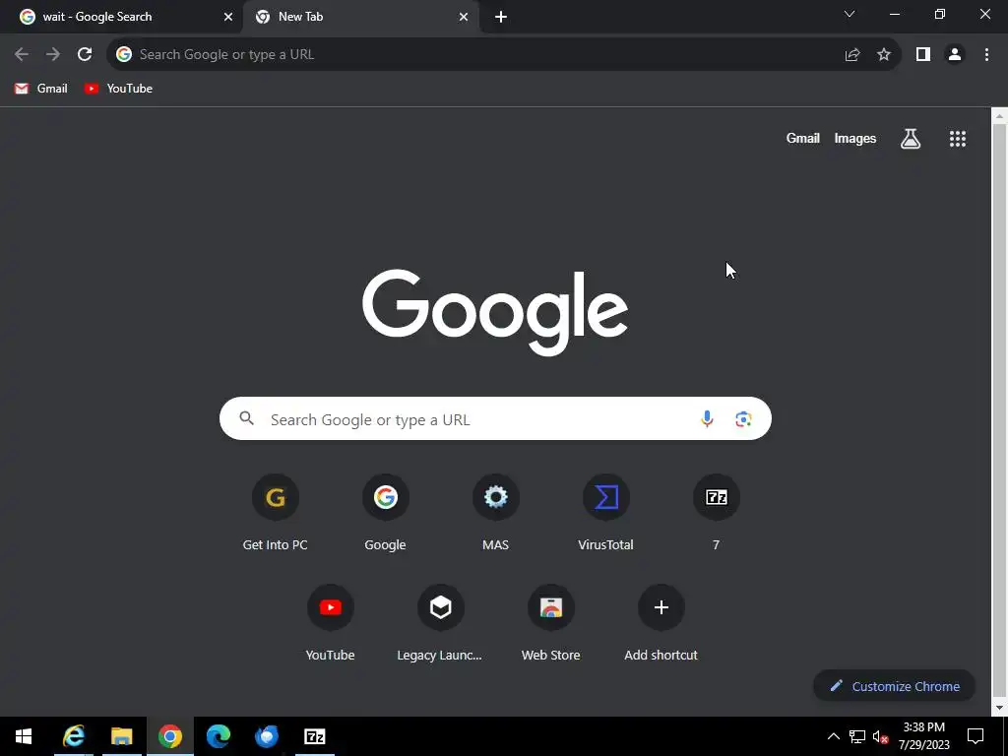Image resolution: width=1008 pixels, height=756 pixels.
Task: Open the side panel icon
Action: (923, 55)
